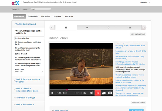Pause the lecture video

tap(52, 93)
